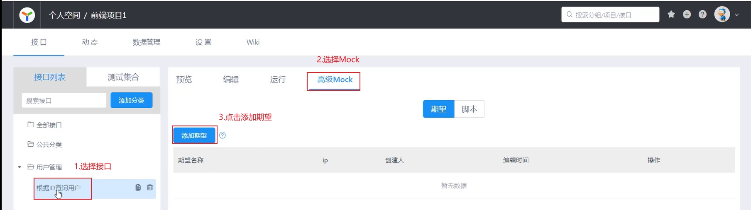The width and height of the screenshot is (751, 210).
Task: Switch to the 脚本 toggle option
Action: [x=470, y=109]
